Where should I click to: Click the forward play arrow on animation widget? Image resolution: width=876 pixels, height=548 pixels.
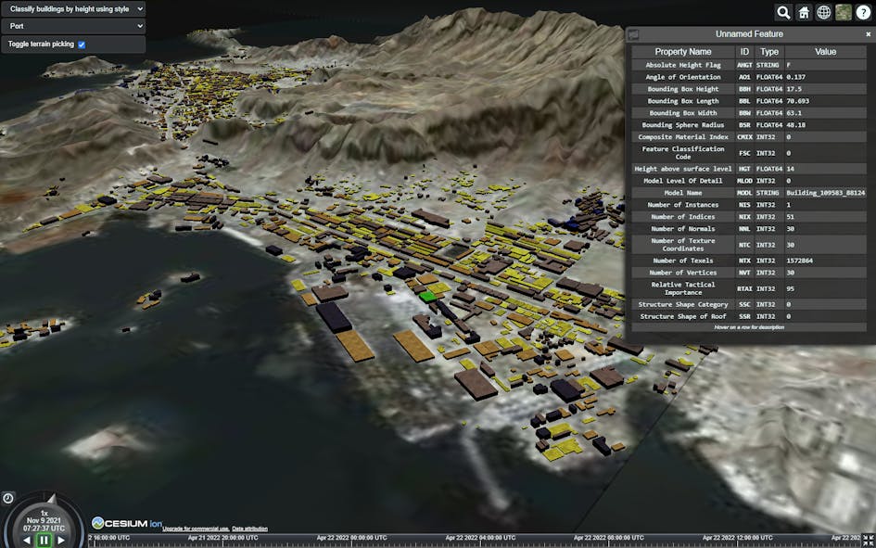click(x=61, y=540)
